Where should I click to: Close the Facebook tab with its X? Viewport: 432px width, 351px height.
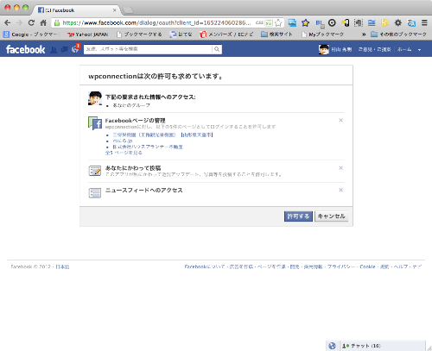point(114,10)
